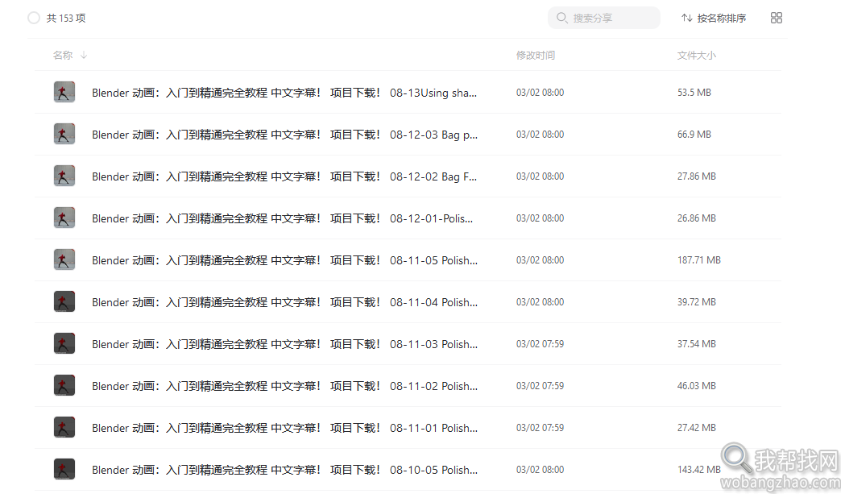This screenshot has height=498, width=845.
Task: Click the magnifier icon in the search box
Action: click(561, 18)
